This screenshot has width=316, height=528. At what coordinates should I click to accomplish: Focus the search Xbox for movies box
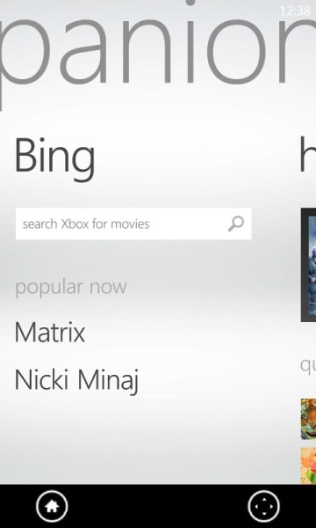click(x=133, y=224)
